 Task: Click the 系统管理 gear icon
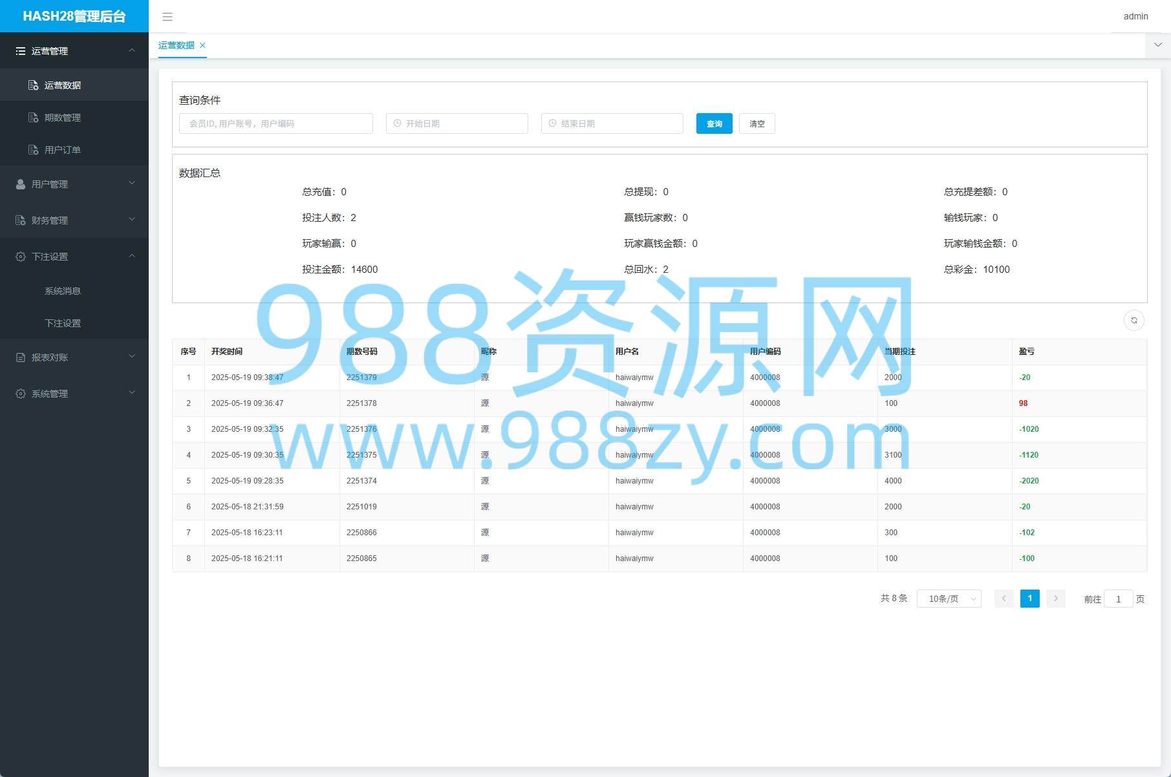click(21, 394)
